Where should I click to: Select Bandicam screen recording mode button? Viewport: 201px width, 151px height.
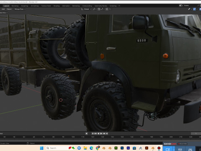coord(168,149)
